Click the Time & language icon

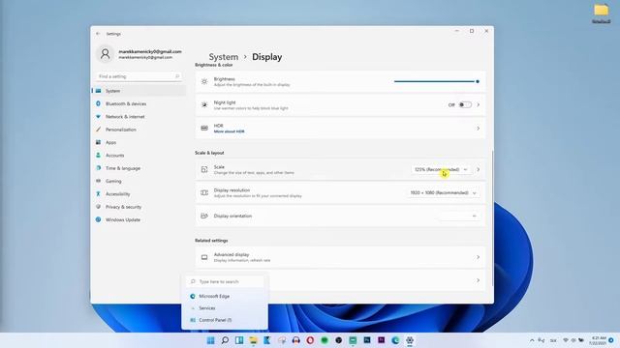click(x=99, y=168)
